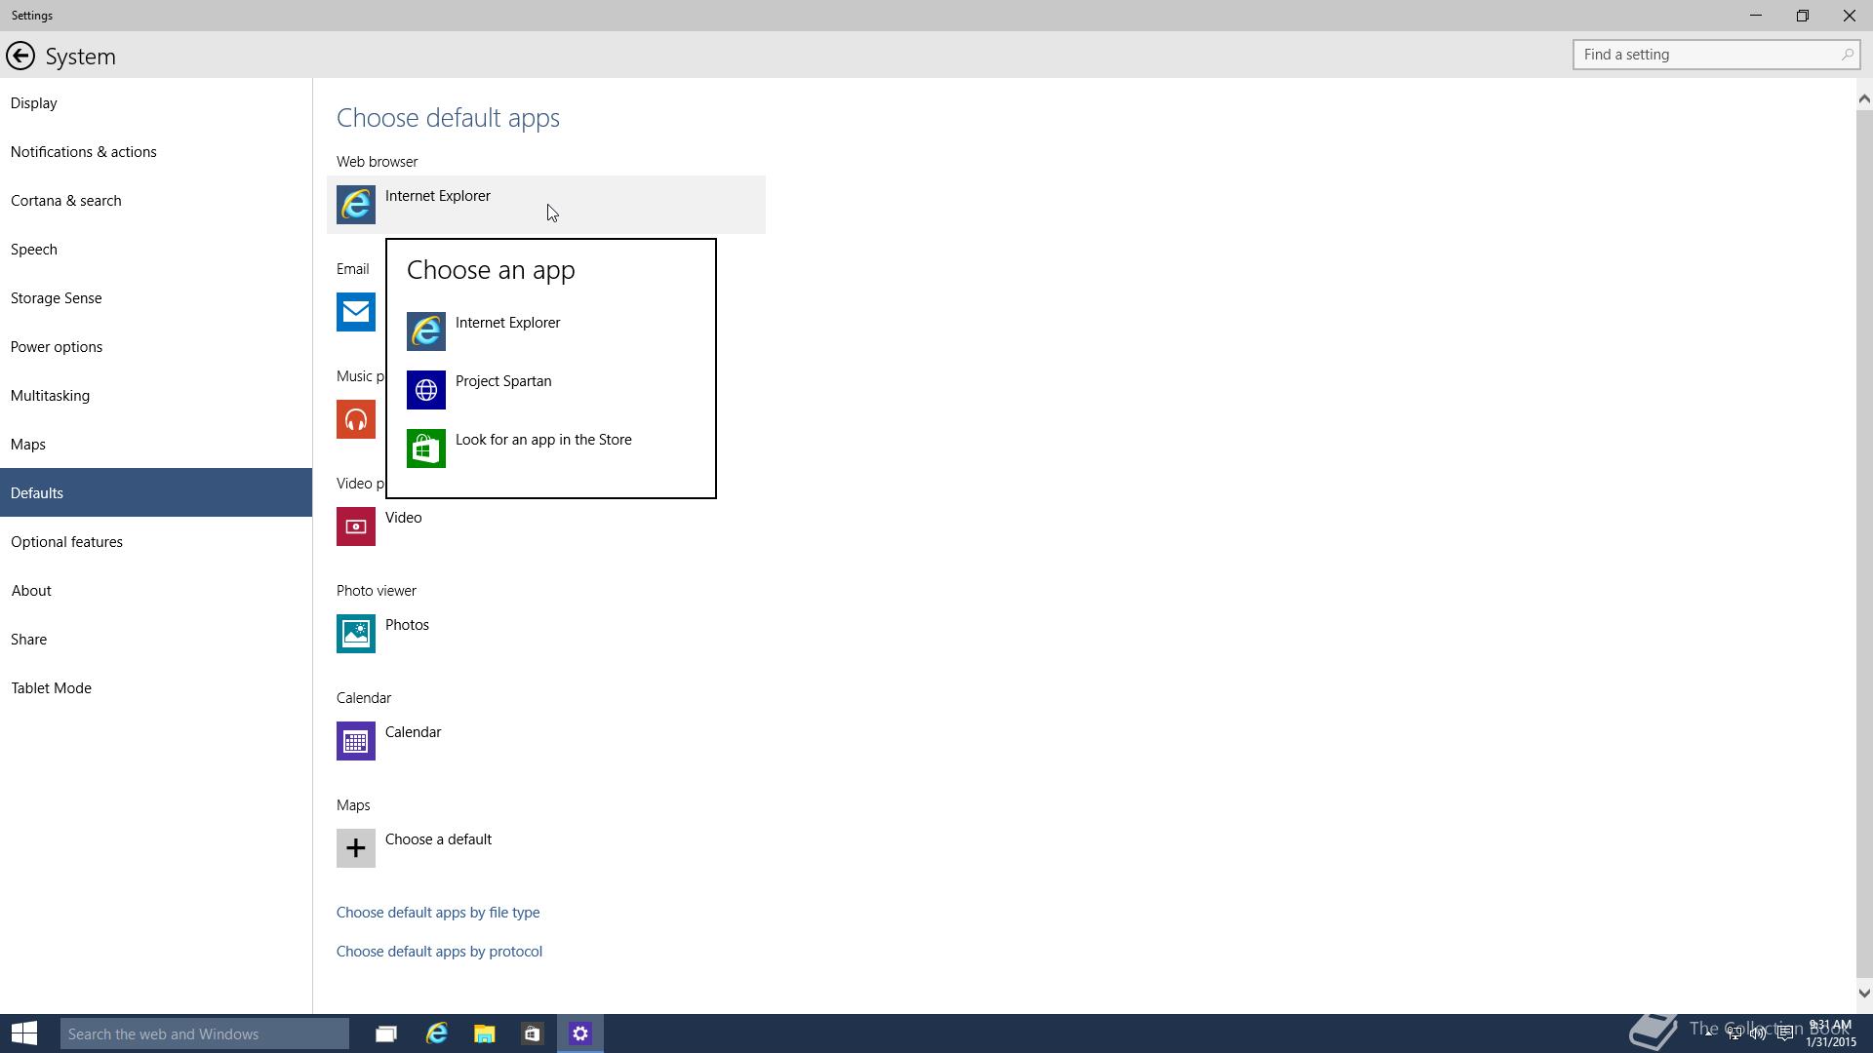Open the Store from the taskbar
The image size is (1873, 1053).
click(x=532, y=1033)
